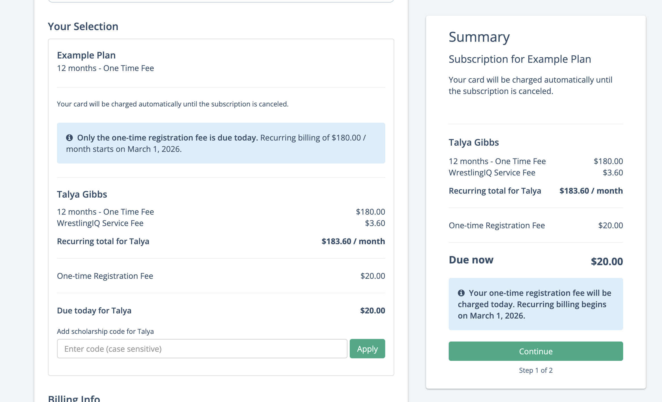662x402 pixels.
Task: Click the "Example Plan" plan title
Action: [86, 55]
